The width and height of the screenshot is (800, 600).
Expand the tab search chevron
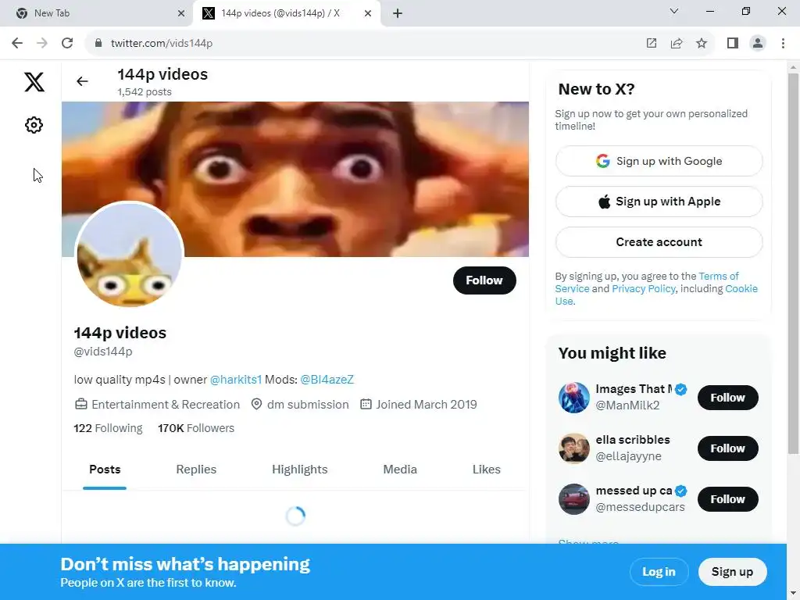point(674,11)
